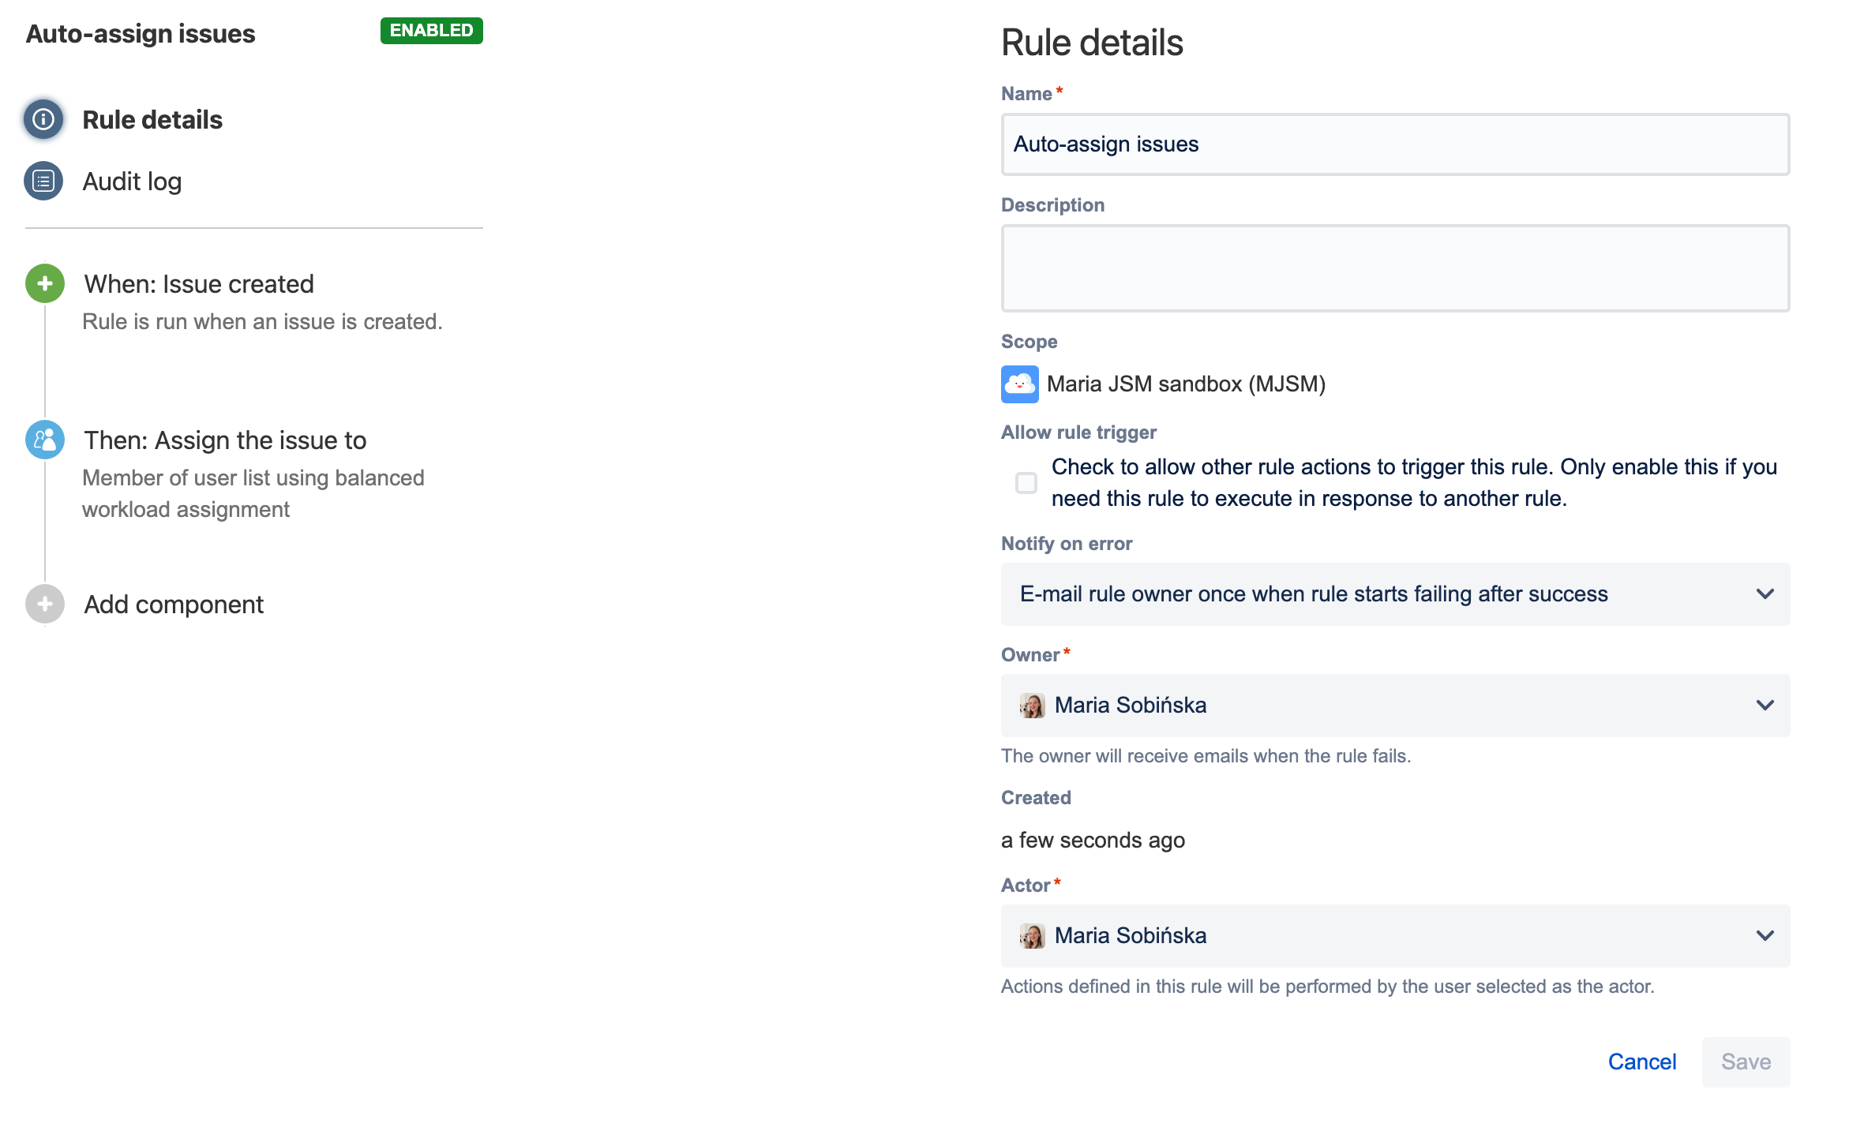Open the Audit log section
The image size is (1849, 1127).
pyautogui.click(x=133, y=182)
